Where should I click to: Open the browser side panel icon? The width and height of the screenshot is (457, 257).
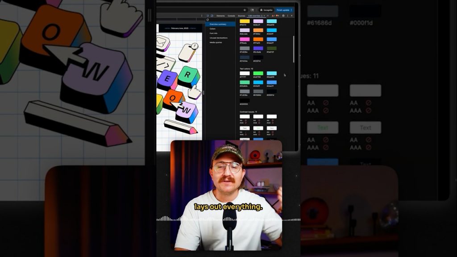[x=252, y=10]
